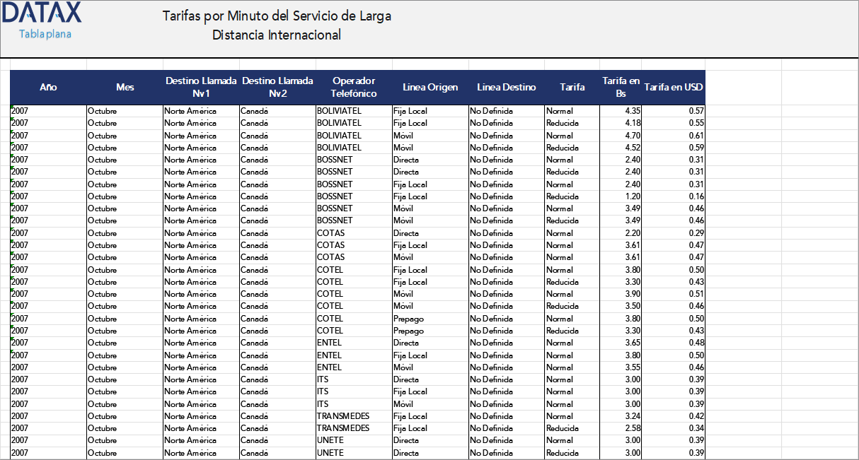Image resolution: width=859 pixels, height=460 pixels.
Task: Click 'Fija Local' in the ITS row
Action: [x=430, y=391]
